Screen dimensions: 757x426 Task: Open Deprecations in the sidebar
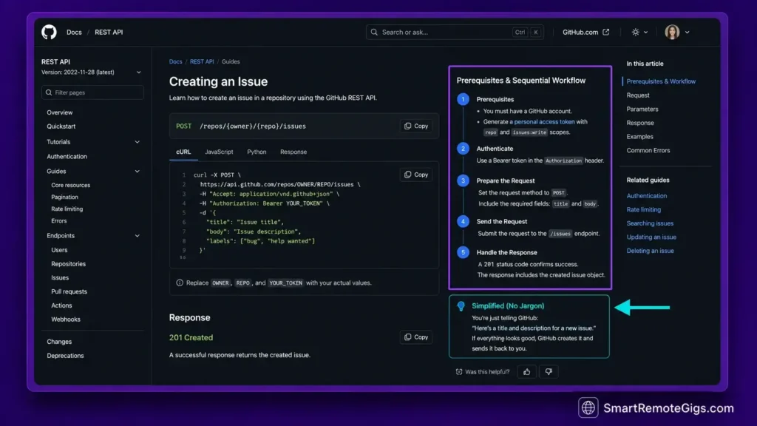[65, 356]
